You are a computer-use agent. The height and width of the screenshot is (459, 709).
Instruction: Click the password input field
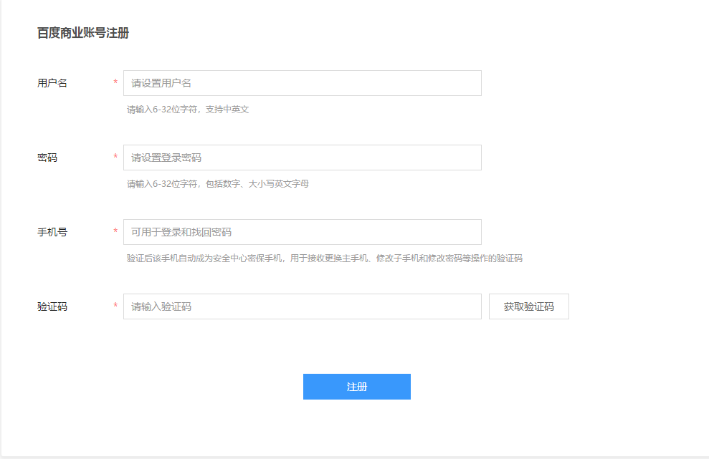tap(302, 158)
